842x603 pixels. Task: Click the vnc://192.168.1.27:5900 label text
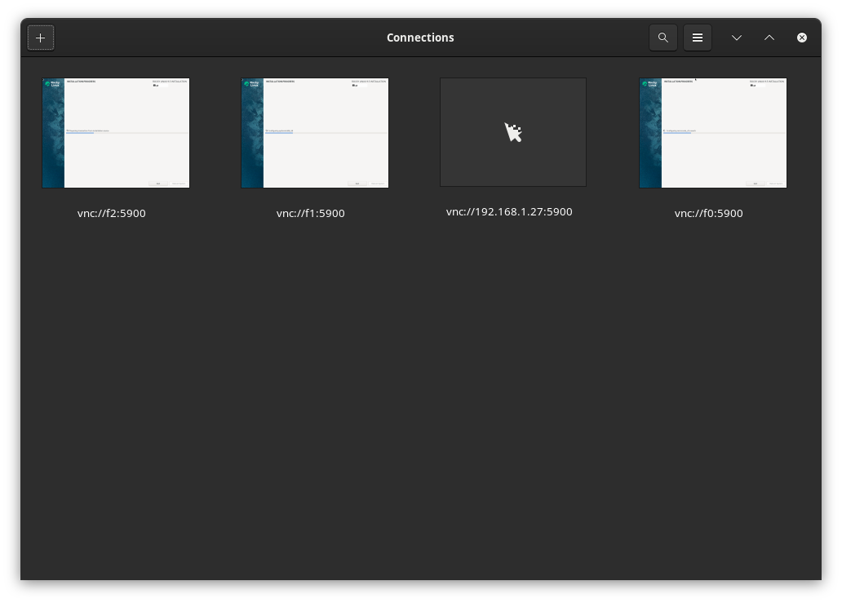click(509, 212)
